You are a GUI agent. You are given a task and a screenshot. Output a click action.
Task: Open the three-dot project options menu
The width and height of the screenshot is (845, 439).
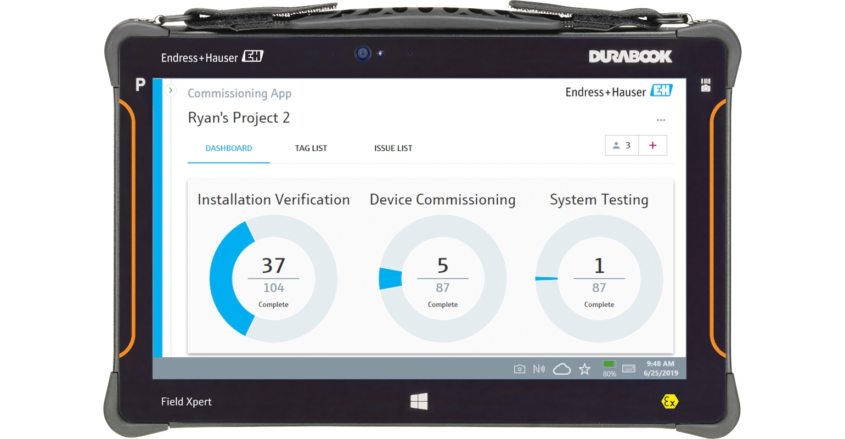(661, 120)
